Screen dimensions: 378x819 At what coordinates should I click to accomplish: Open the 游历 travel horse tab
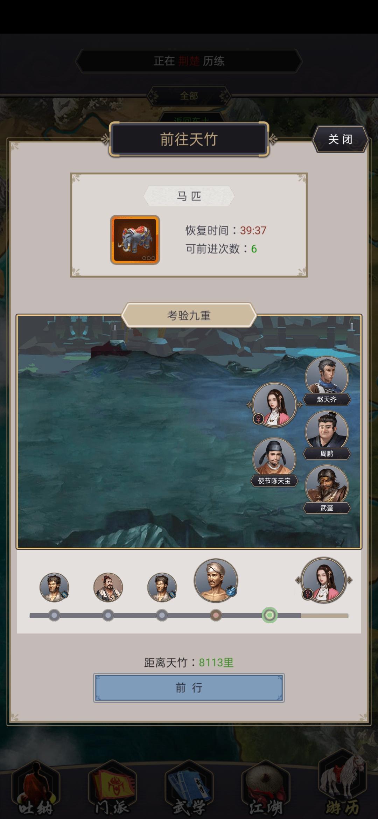343,787
